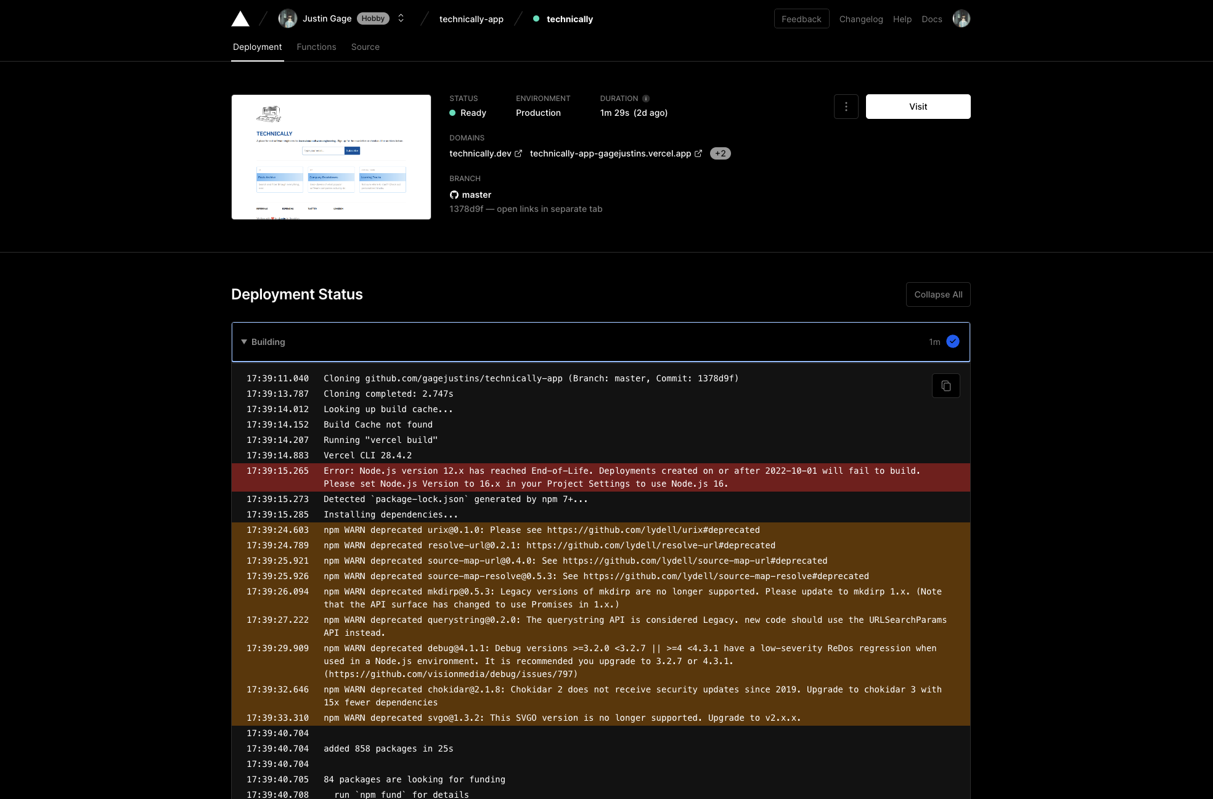Click the three-dot overflow menu icon
1213x799 pixels.
pos(846,106)
